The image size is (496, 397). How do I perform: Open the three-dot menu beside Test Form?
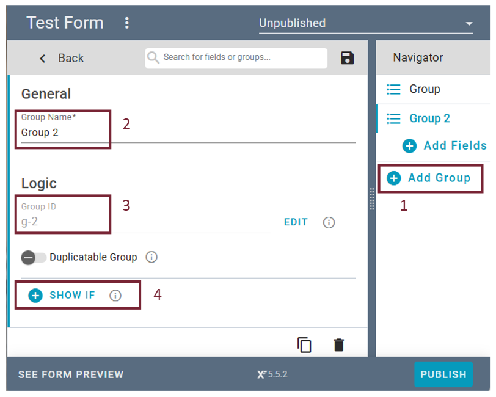127,23
